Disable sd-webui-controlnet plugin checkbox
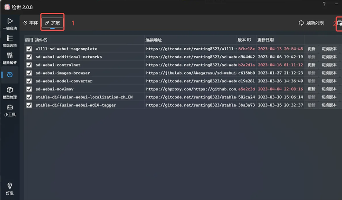 coord(29,65)
